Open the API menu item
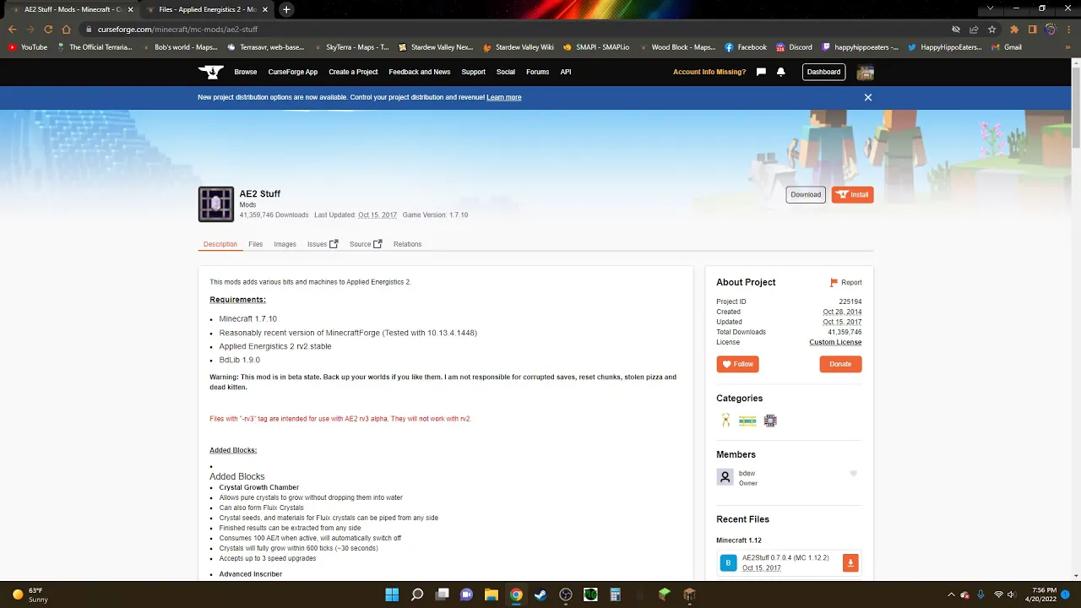The width and height of the screenshot is (1081, 608). (566, 72)
